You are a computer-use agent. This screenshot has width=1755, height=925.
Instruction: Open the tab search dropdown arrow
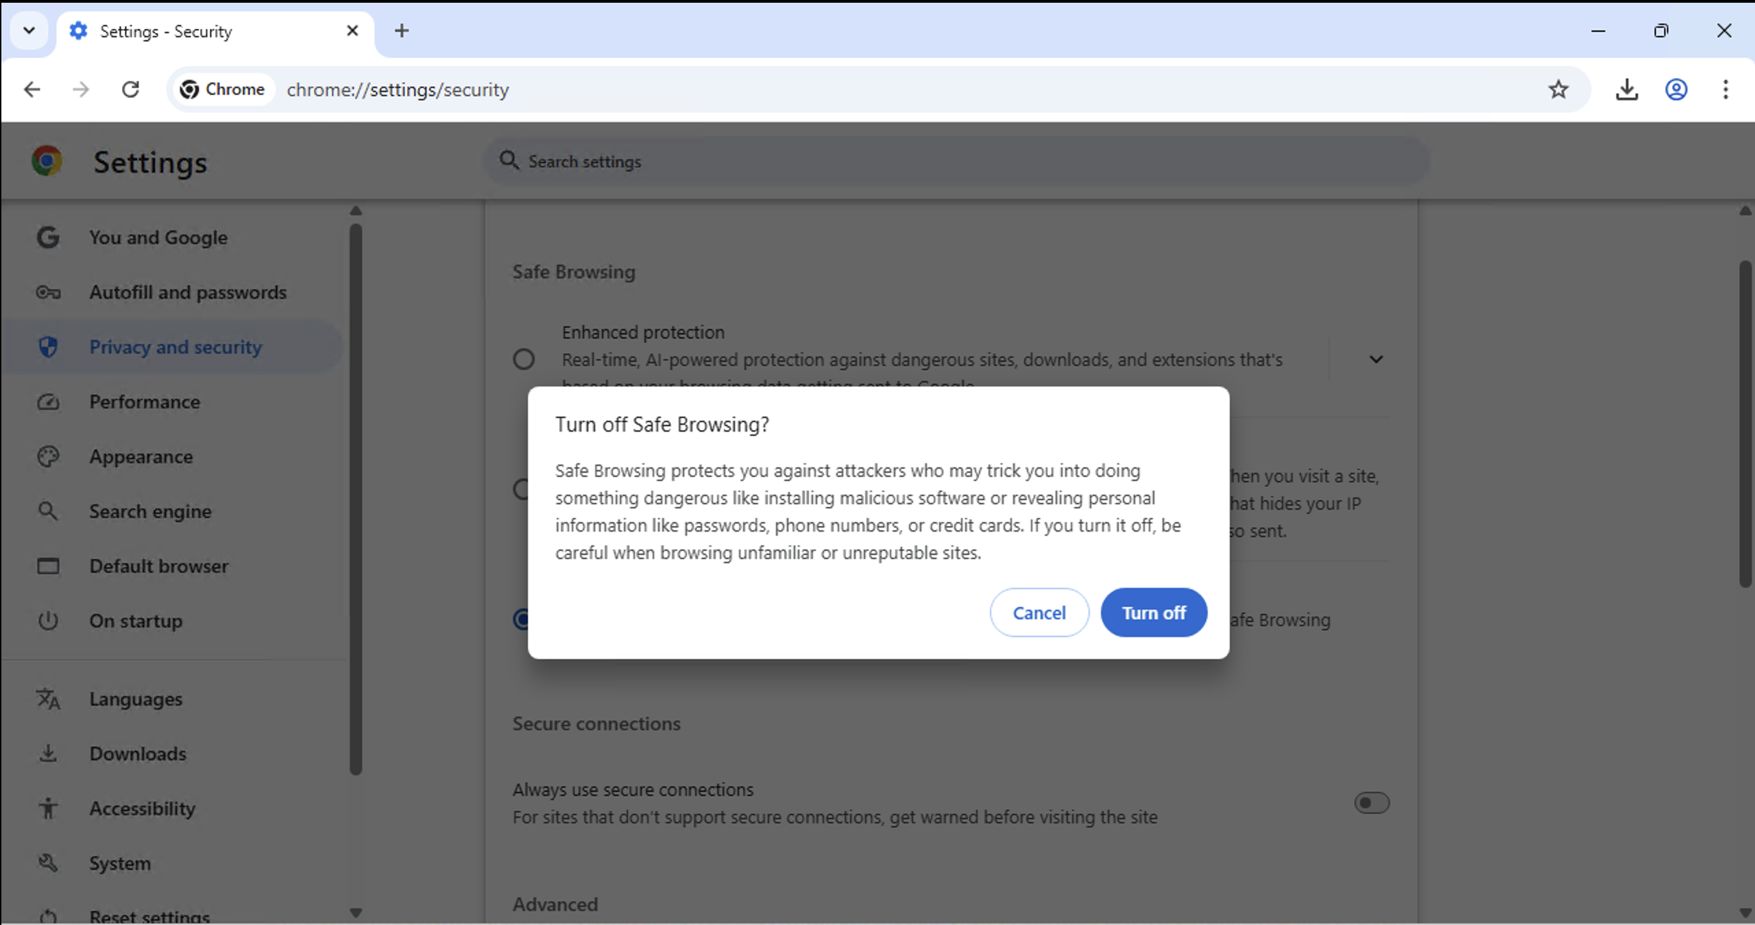29,31
